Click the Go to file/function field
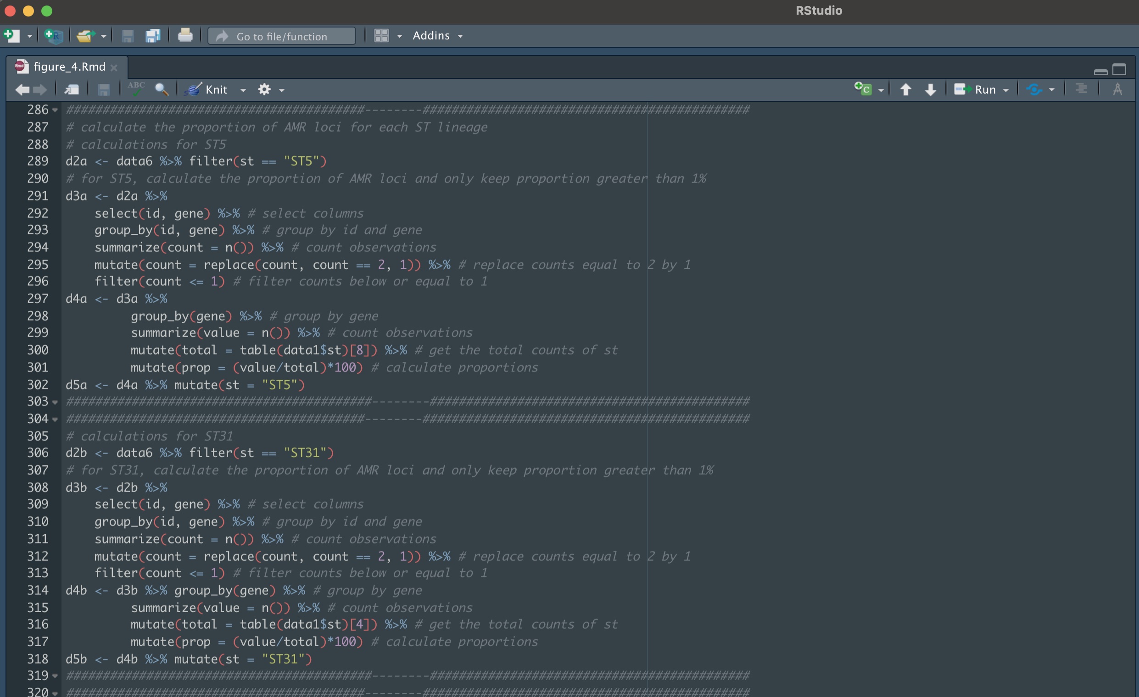1139x697 pixels. pos(281,36)
